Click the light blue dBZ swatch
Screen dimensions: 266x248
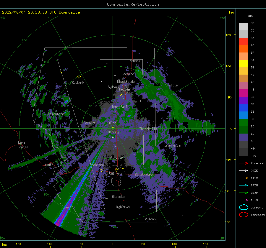pos(244,115)
